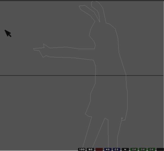Click the last green 02 counter

(x=151, y=149)
